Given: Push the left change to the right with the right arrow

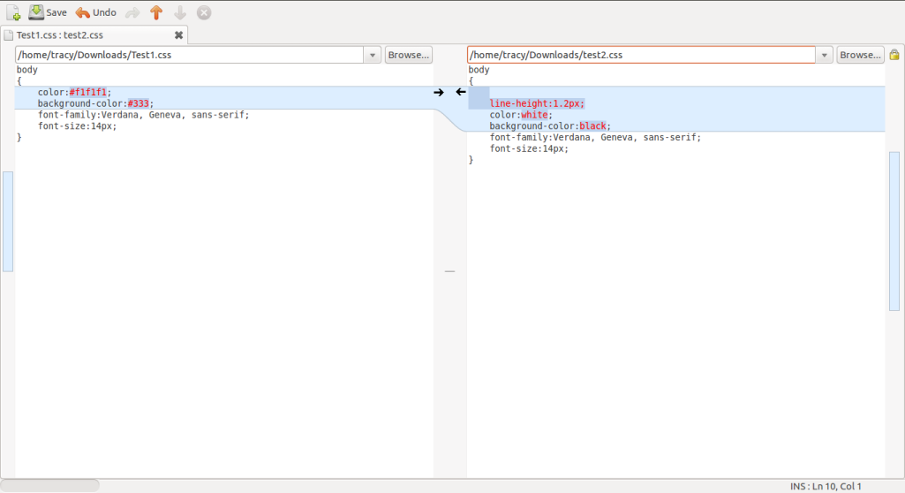Looking at the screenshot, I should click(439, 92).
